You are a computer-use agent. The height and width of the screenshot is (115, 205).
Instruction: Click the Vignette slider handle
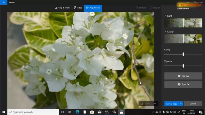coord(183,66)
